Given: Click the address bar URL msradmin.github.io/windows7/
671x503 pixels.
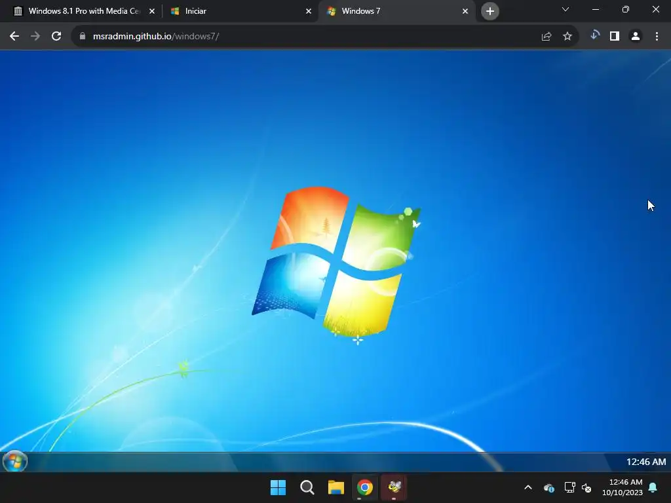Looking at the screenshot, I should pyautogui.click(x=156, y=37).
